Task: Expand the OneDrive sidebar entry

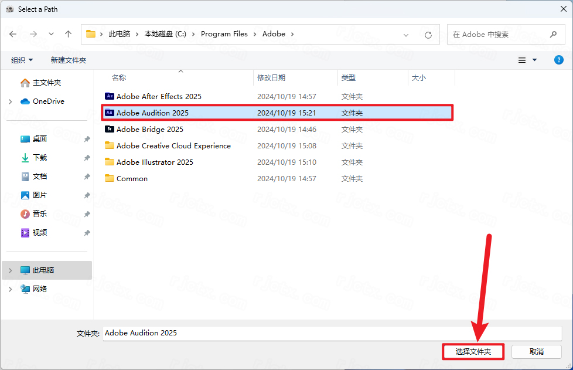Action: pyautogui.click(x=11, y=101)
